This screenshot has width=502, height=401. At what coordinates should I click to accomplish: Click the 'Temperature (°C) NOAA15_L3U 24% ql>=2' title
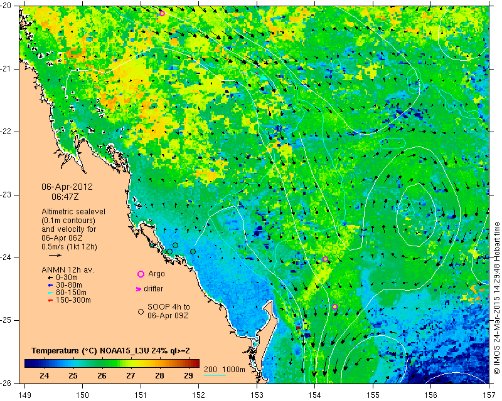[x=111, y=351]
